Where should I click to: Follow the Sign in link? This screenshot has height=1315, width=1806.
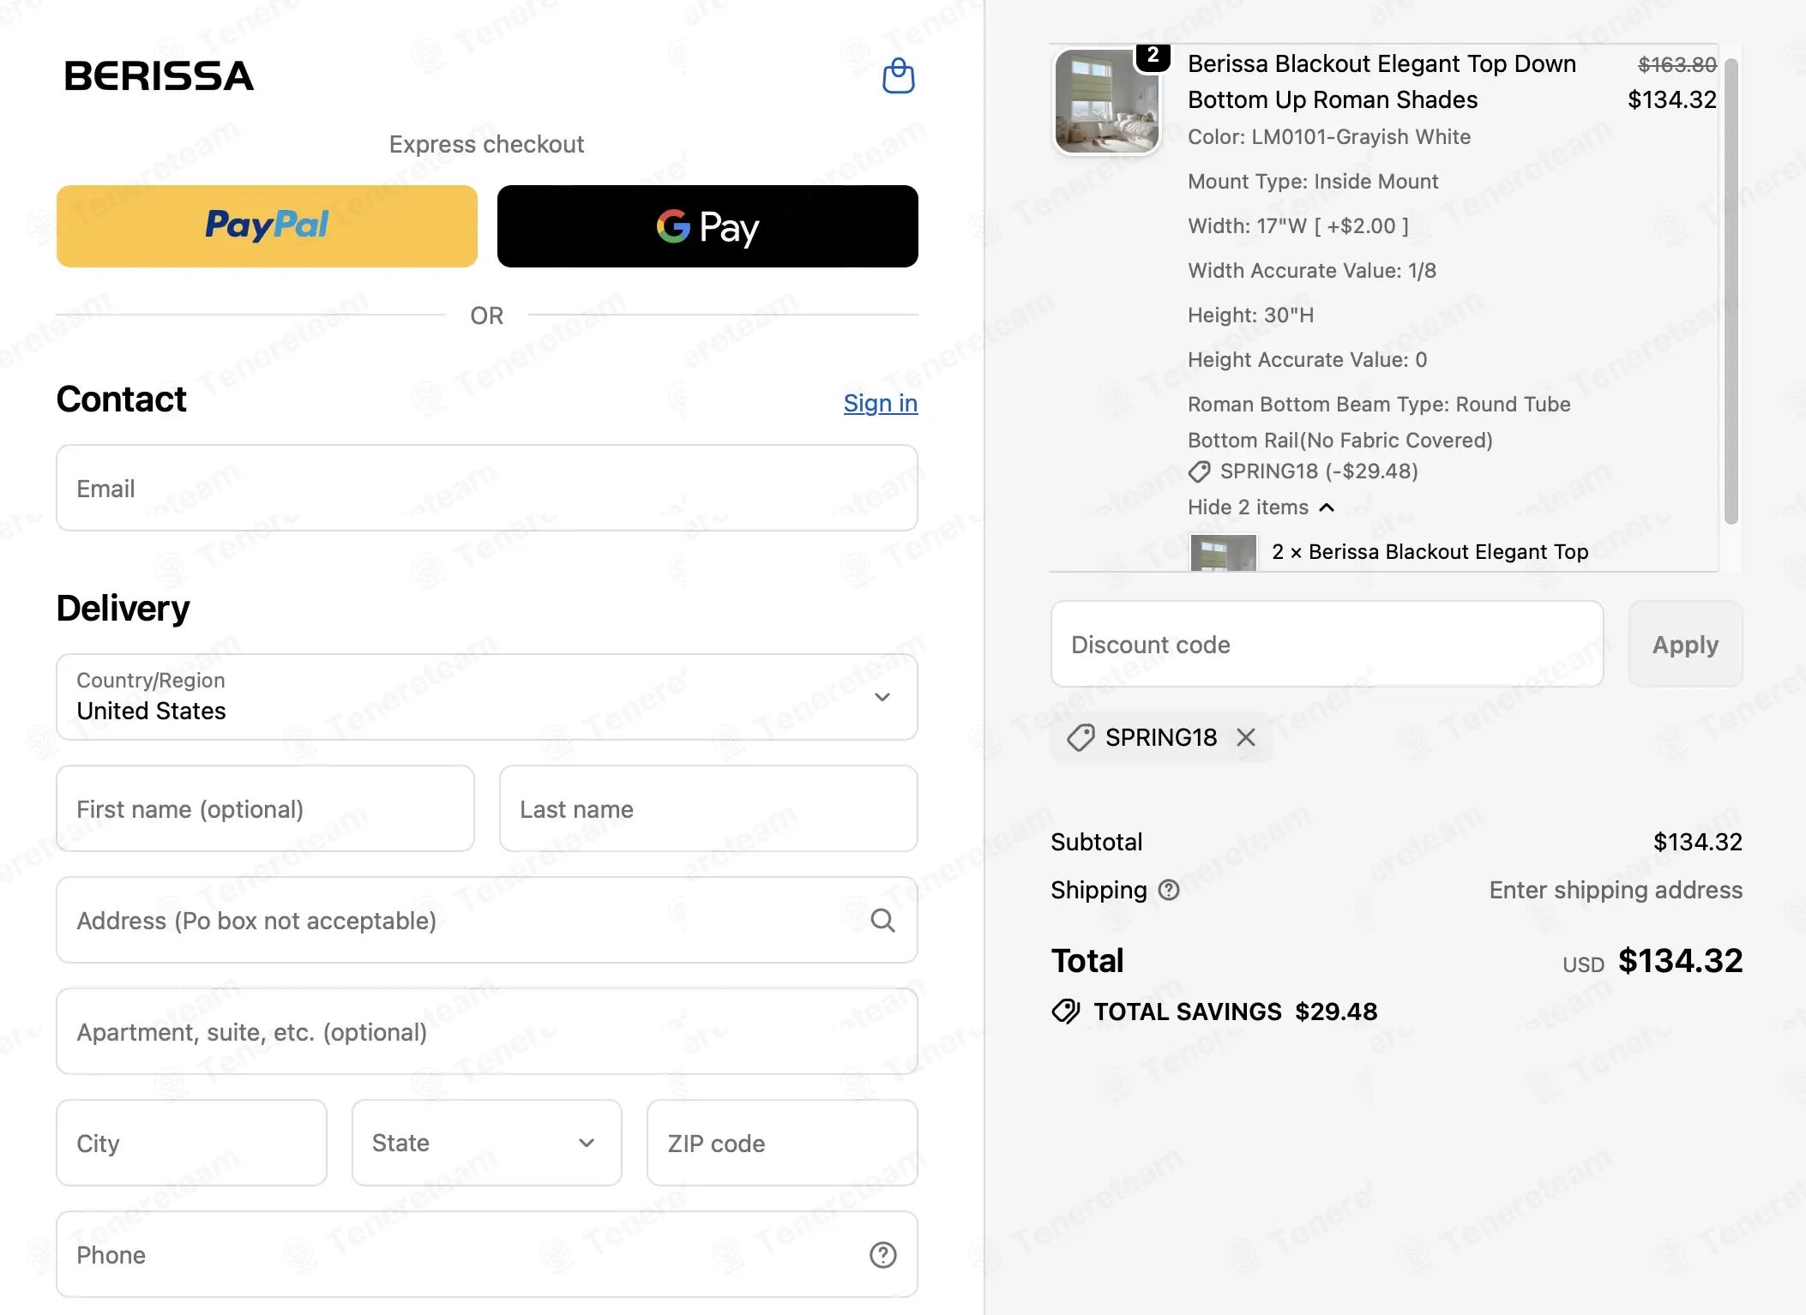[x=881, y=403]
